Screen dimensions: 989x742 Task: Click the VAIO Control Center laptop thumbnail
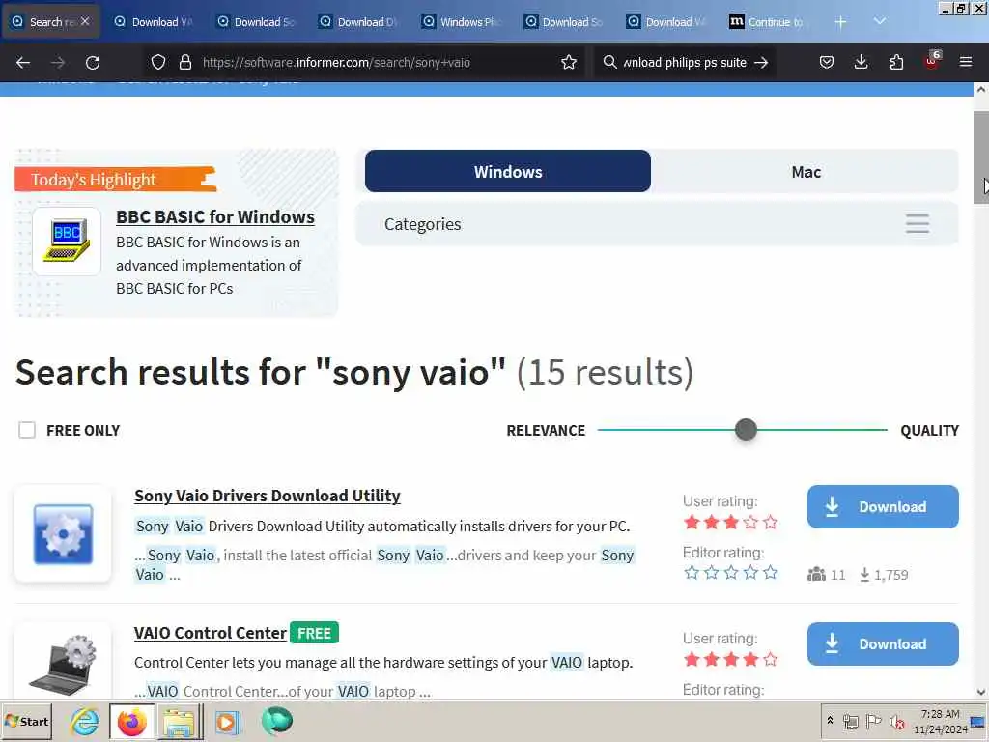63,664
